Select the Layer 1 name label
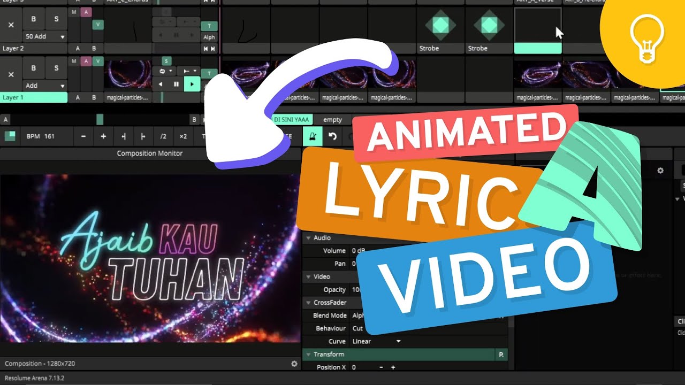The height and width of the screenshot is (385, 685). click(34, 97)
